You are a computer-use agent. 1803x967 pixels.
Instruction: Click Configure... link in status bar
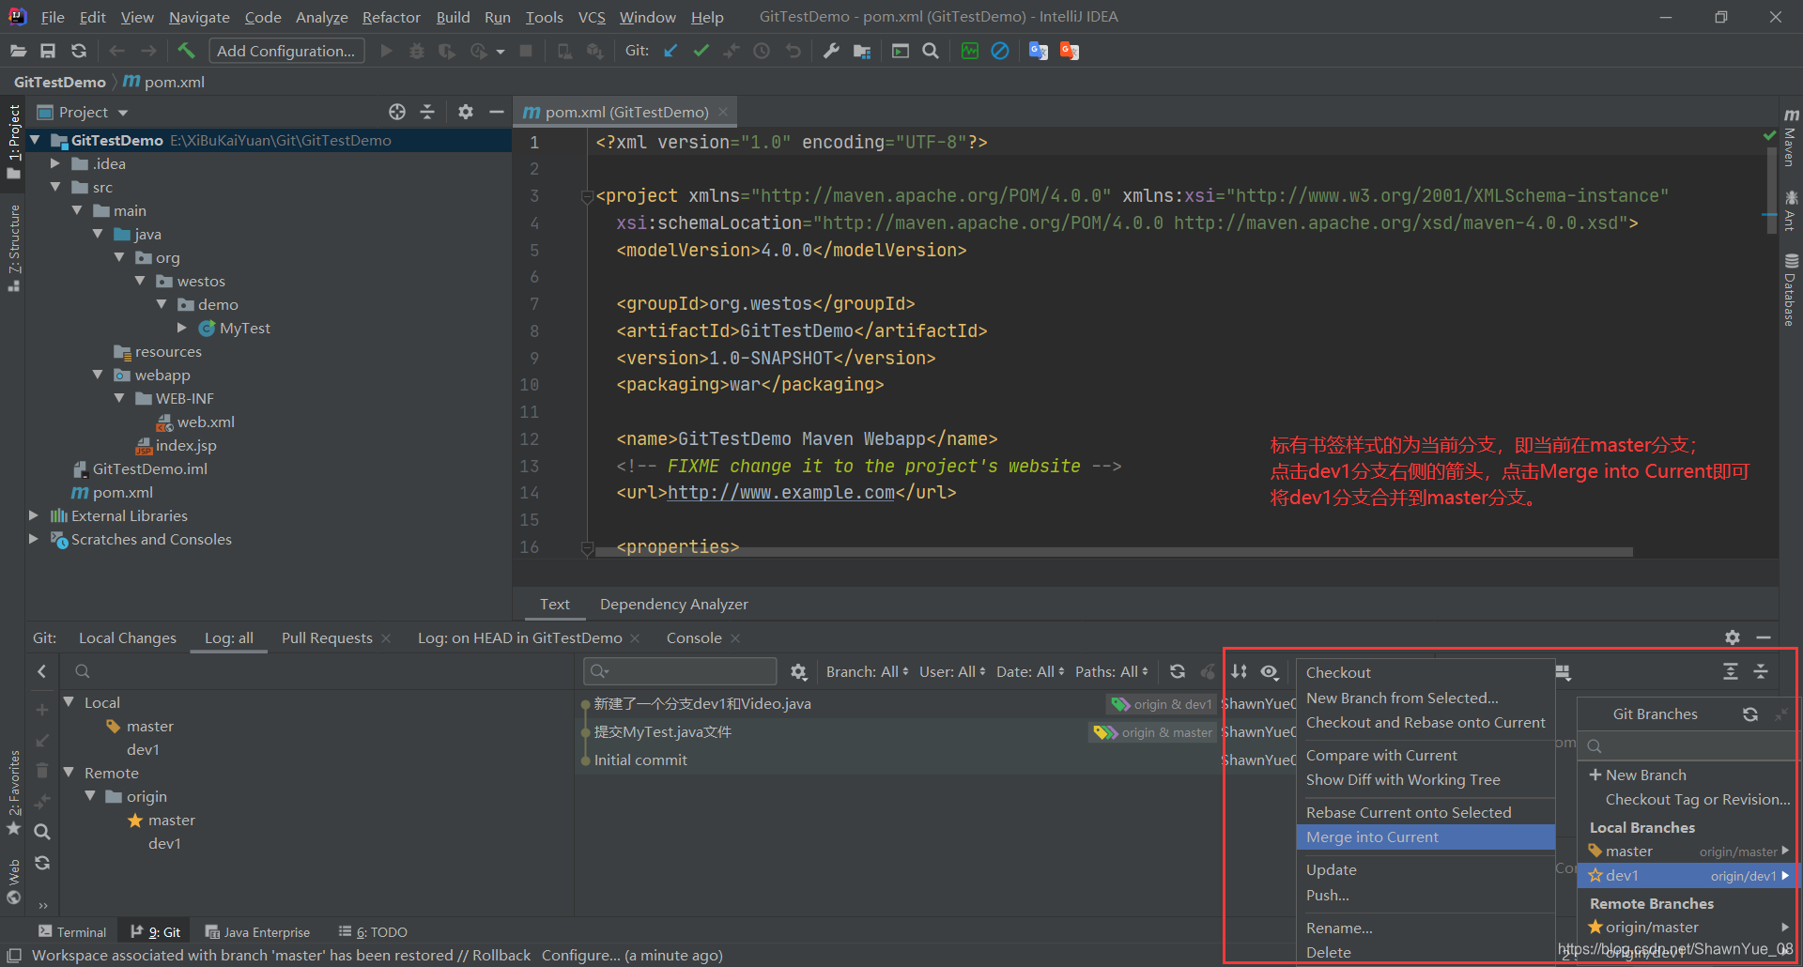pos(580,955)
